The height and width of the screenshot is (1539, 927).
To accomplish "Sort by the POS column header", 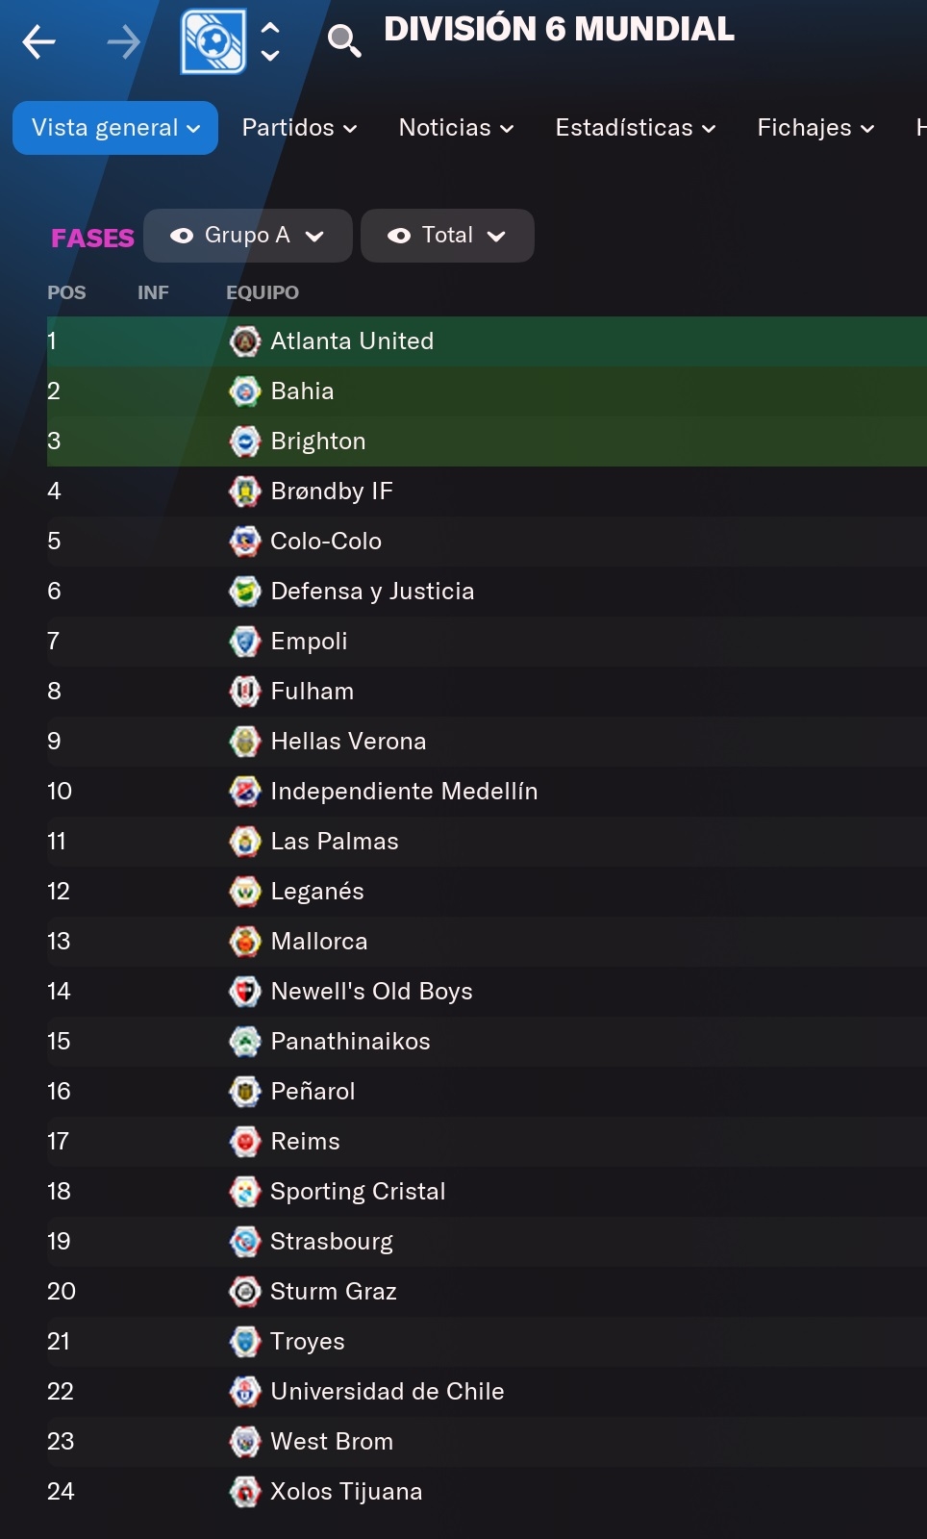I will pyautogui.click(x=66, y=292).
